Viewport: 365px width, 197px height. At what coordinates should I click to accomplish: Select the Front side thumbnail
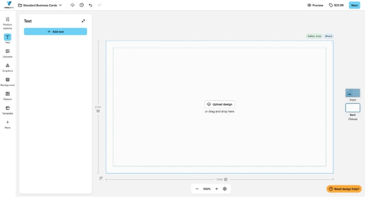[x=353, y=93]
